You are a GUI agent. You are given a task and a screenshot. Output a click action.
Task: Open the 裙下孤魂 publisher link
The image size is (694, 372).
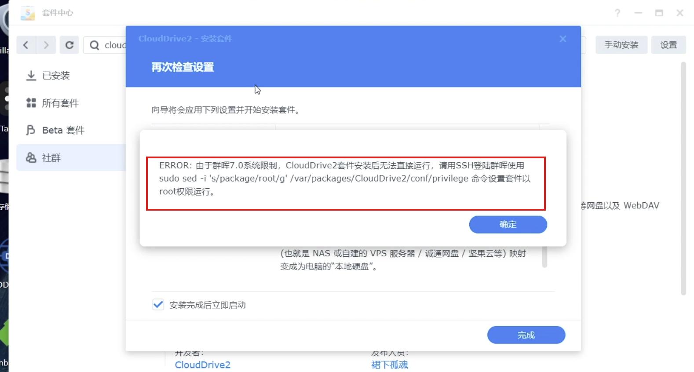pyautogui.click(x=389, y=365)
